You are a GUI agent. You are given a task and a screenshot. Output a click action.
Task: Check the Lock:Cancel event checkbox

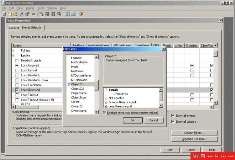coord(17,70)
